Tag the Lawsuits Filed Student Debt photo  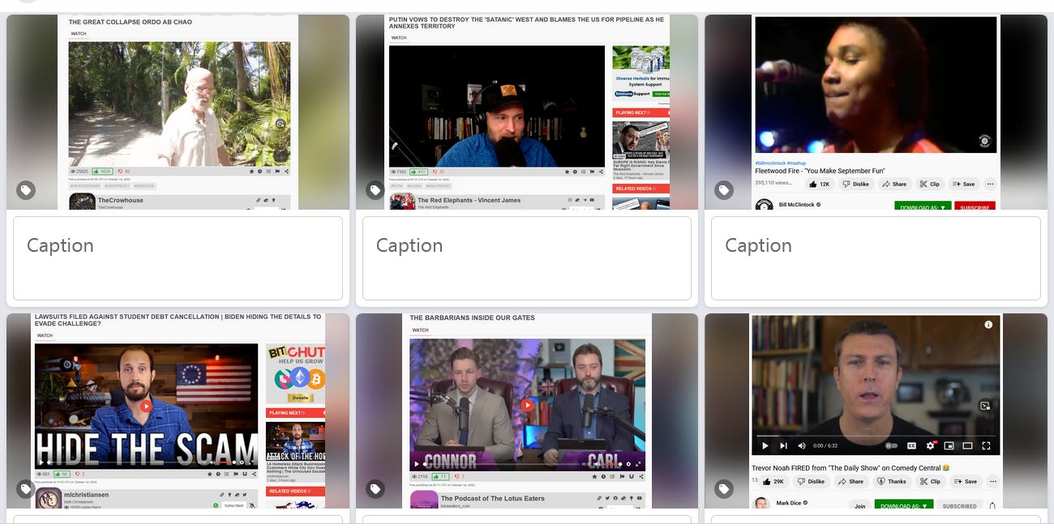coord(26,489)
